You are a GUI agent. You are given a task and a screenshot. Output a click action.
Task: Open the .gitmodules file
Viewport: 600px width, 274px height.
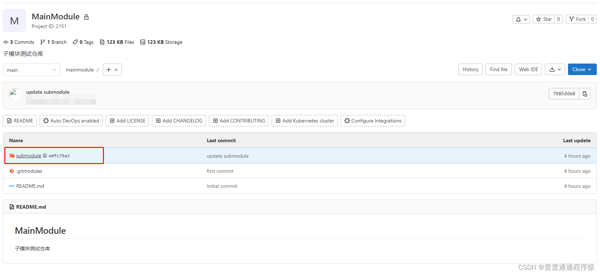click(x=29, y=171)
